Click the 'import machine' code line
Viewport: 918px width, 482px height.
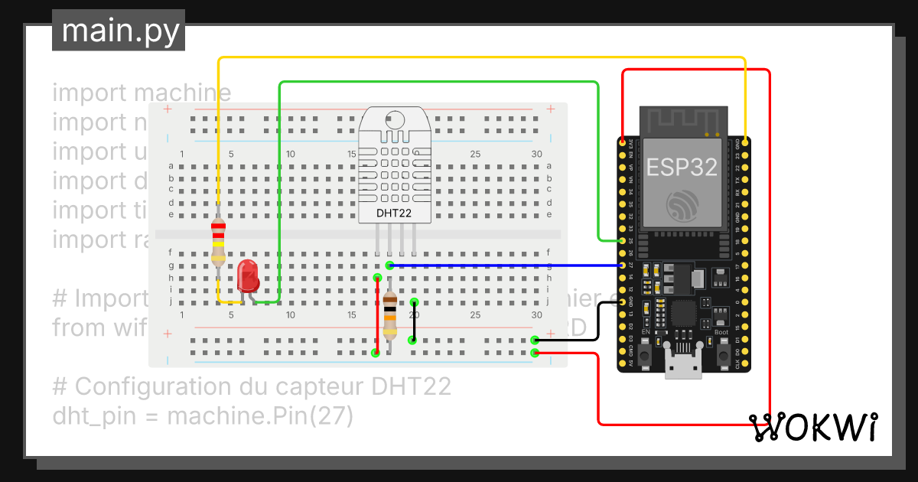tap(142, 93)
